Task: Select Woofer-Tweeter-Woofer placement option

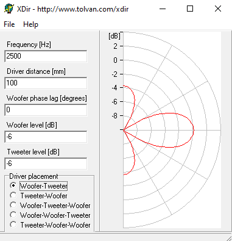Action: 50,206
